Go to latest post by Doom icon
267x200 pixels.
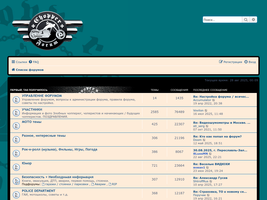click(204, 140)
